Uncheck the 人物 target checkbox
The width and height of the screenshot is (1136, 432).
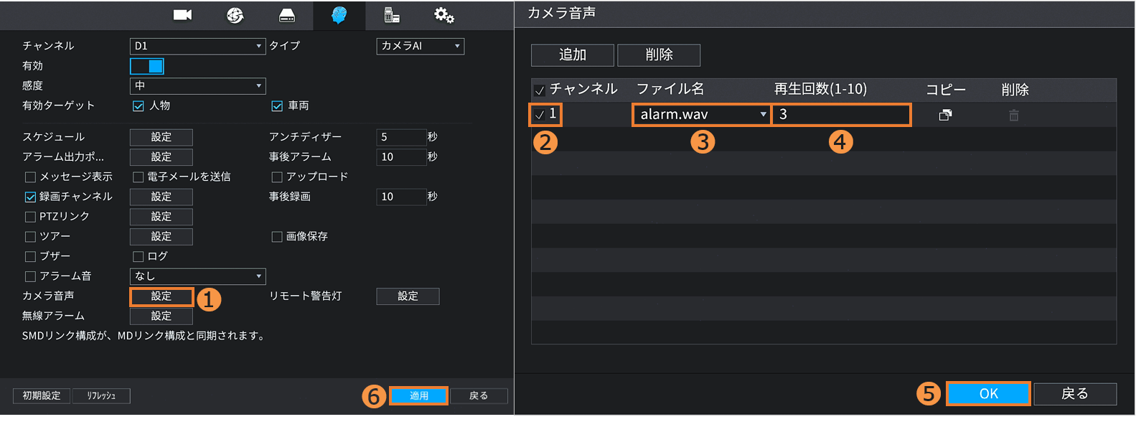(x=139, y=106)
